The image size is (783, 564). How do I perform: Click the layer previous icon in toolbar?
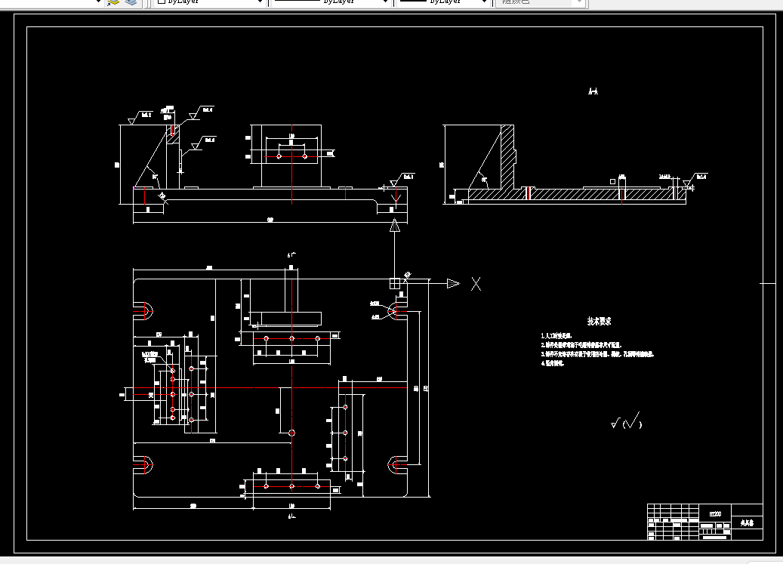113,2
